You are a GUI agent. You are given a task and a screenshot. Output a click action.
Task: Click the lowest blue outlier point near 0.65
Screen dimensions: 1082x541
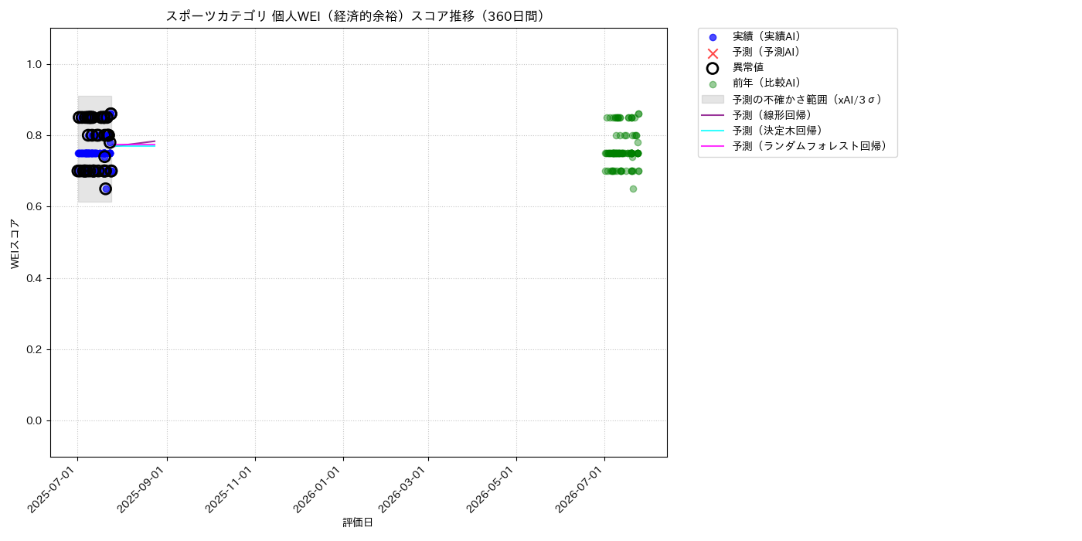click(x=106, y=189)
